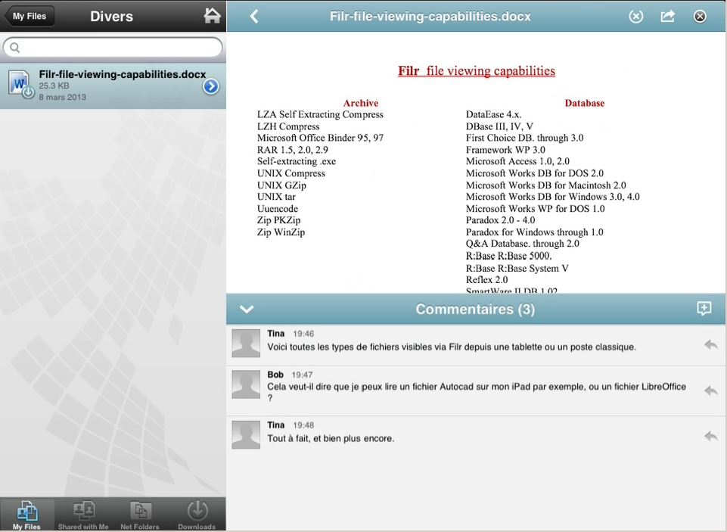
Task: Click document title 'Filr file viewing capabilities'
Action: coord(477,70)
